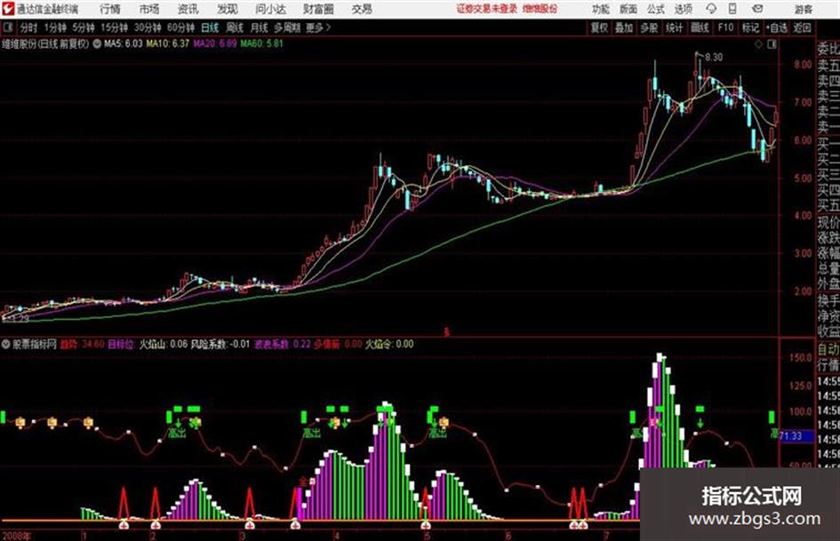The height and width of the screenshot is (541, 840).
Task: Open the 多周期 multi-period view
Action: click(287, 28)
